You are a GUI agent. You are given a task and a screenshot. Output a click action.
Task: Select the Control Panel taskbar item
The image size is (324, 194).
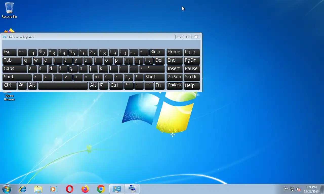coord(117,189)
